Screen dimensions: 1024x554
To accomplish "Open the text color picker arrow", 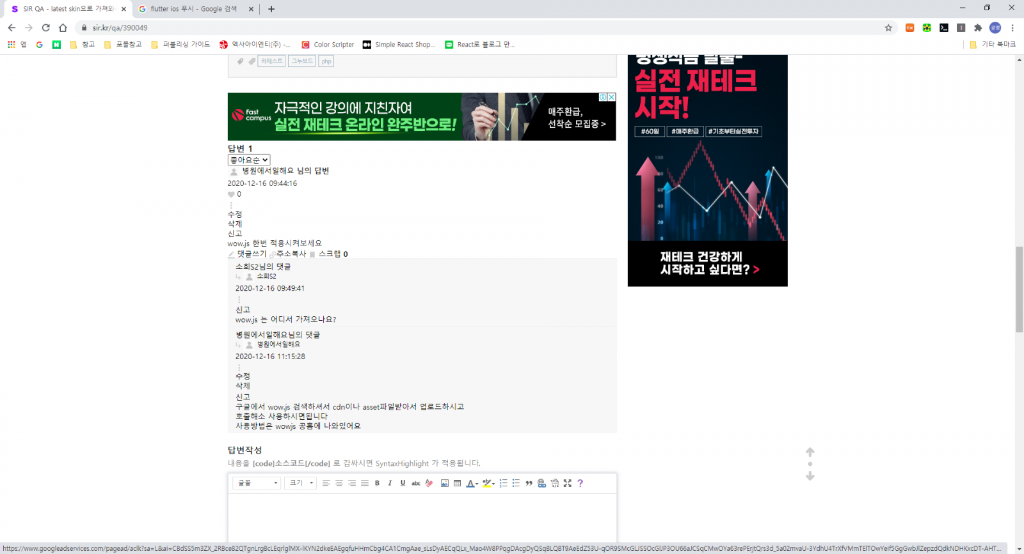I will [477, 484].
